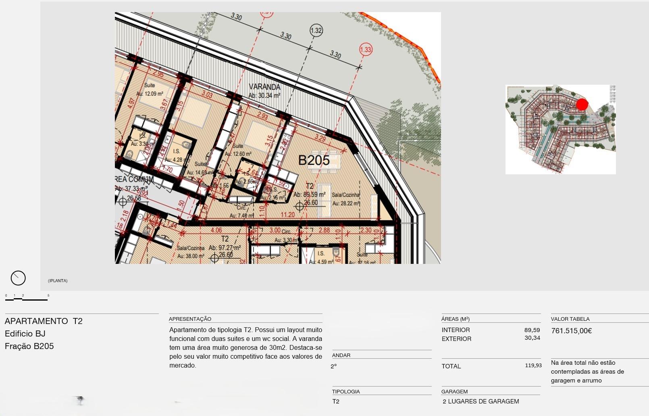Click the APRESENTAÇÃO section heading
This screenshot has width=649, height=416.
point(190,319)
